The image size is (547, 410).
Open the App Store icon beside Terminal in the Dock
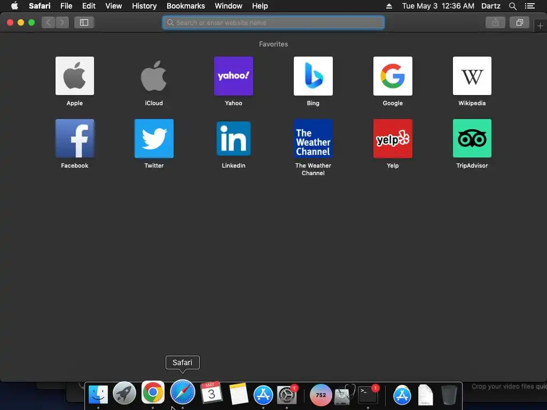(402, 396)
